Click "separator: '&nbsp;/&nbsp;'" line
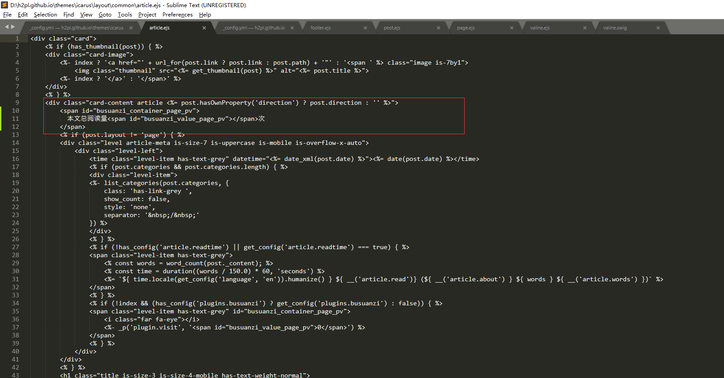Image resolution: width=724 pixels, height=378 pixels. 152,215
